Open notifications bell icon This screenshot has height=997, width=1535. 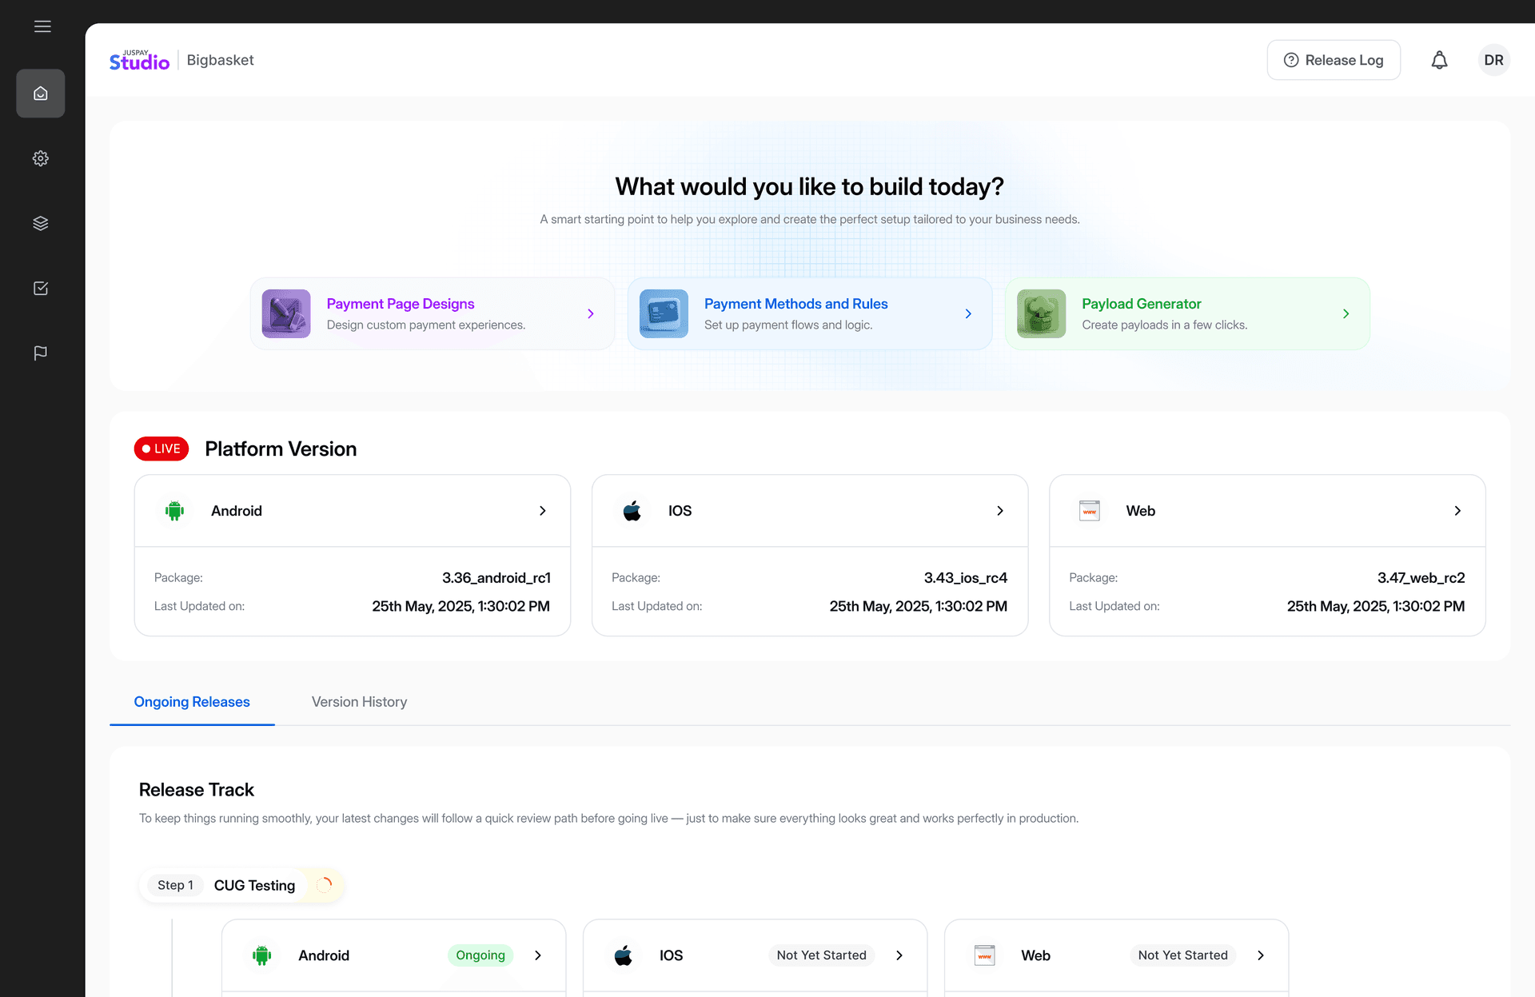point(1439,60)
